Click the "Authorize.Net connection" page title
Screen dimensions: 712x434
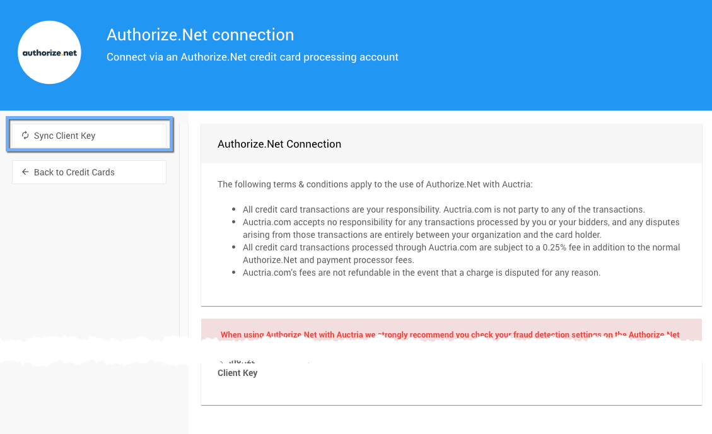click(200, 35)
